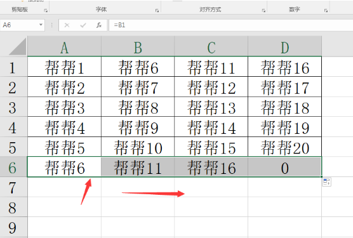
Task: Select row 6 header
Action: pyautogui.click(x=13, y=167)
